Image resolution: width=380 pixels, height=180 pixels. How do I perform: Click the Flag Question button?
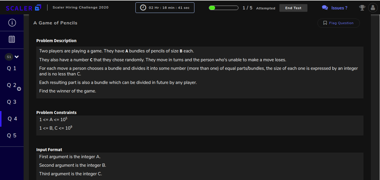pos(339,23)
